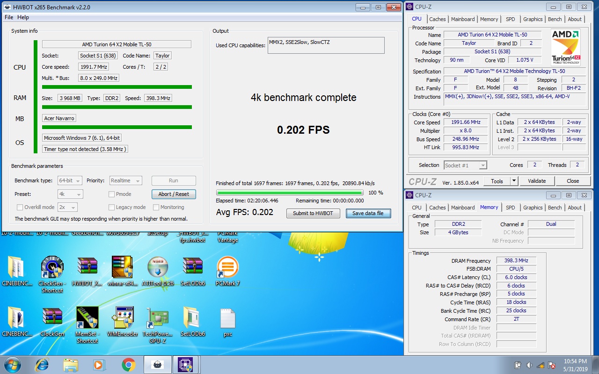
Task: Open the Priority Realtime dropdown
Action: 126,180
